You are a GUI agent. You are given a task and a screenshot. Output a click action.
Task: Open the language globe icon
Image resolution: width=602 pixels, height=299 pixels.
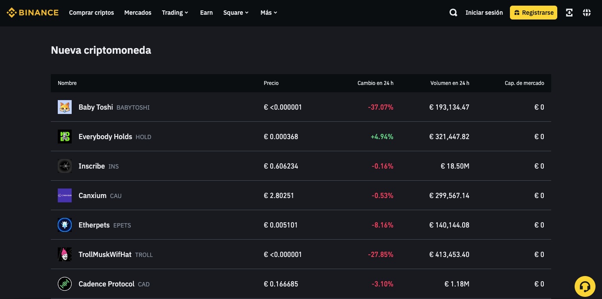coord(587,13)
